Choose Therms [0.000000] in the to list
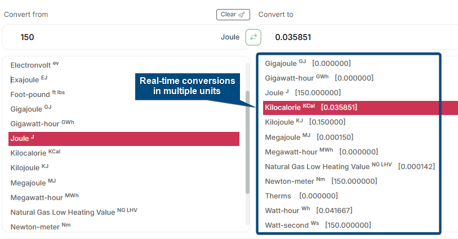 point(301,196)
